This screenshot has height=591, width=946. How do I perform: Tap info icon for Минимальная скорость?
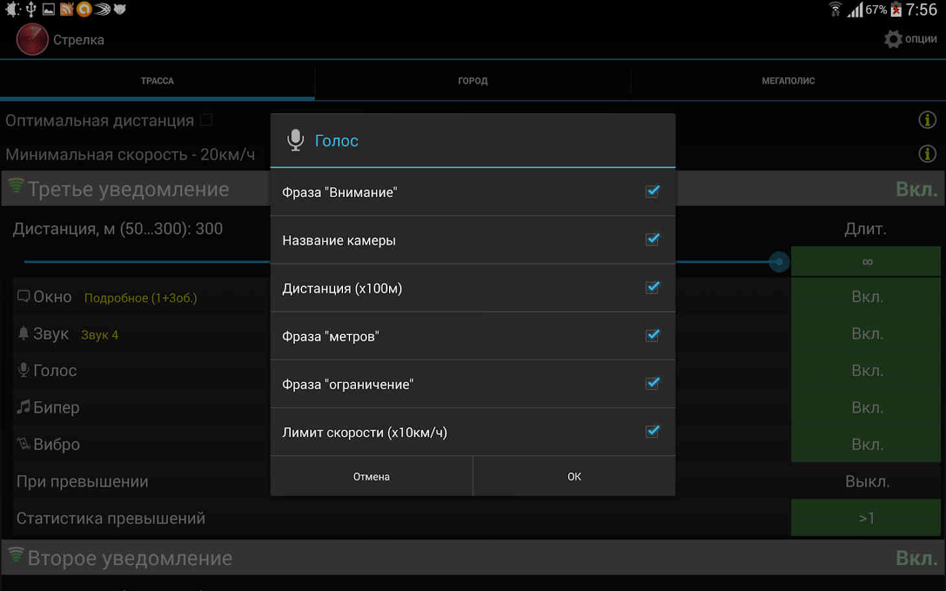pos(927,154)
